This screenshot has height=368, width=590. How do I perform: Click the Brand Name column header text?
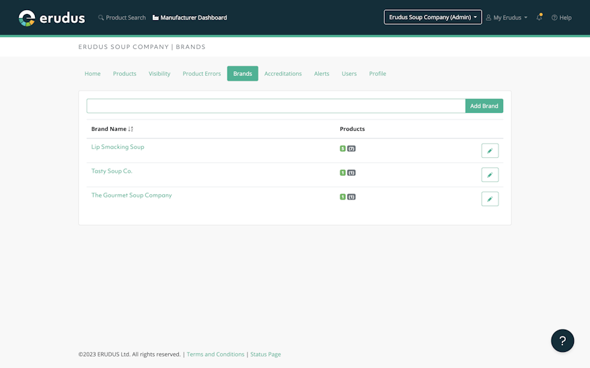click(x=109, y=129)
